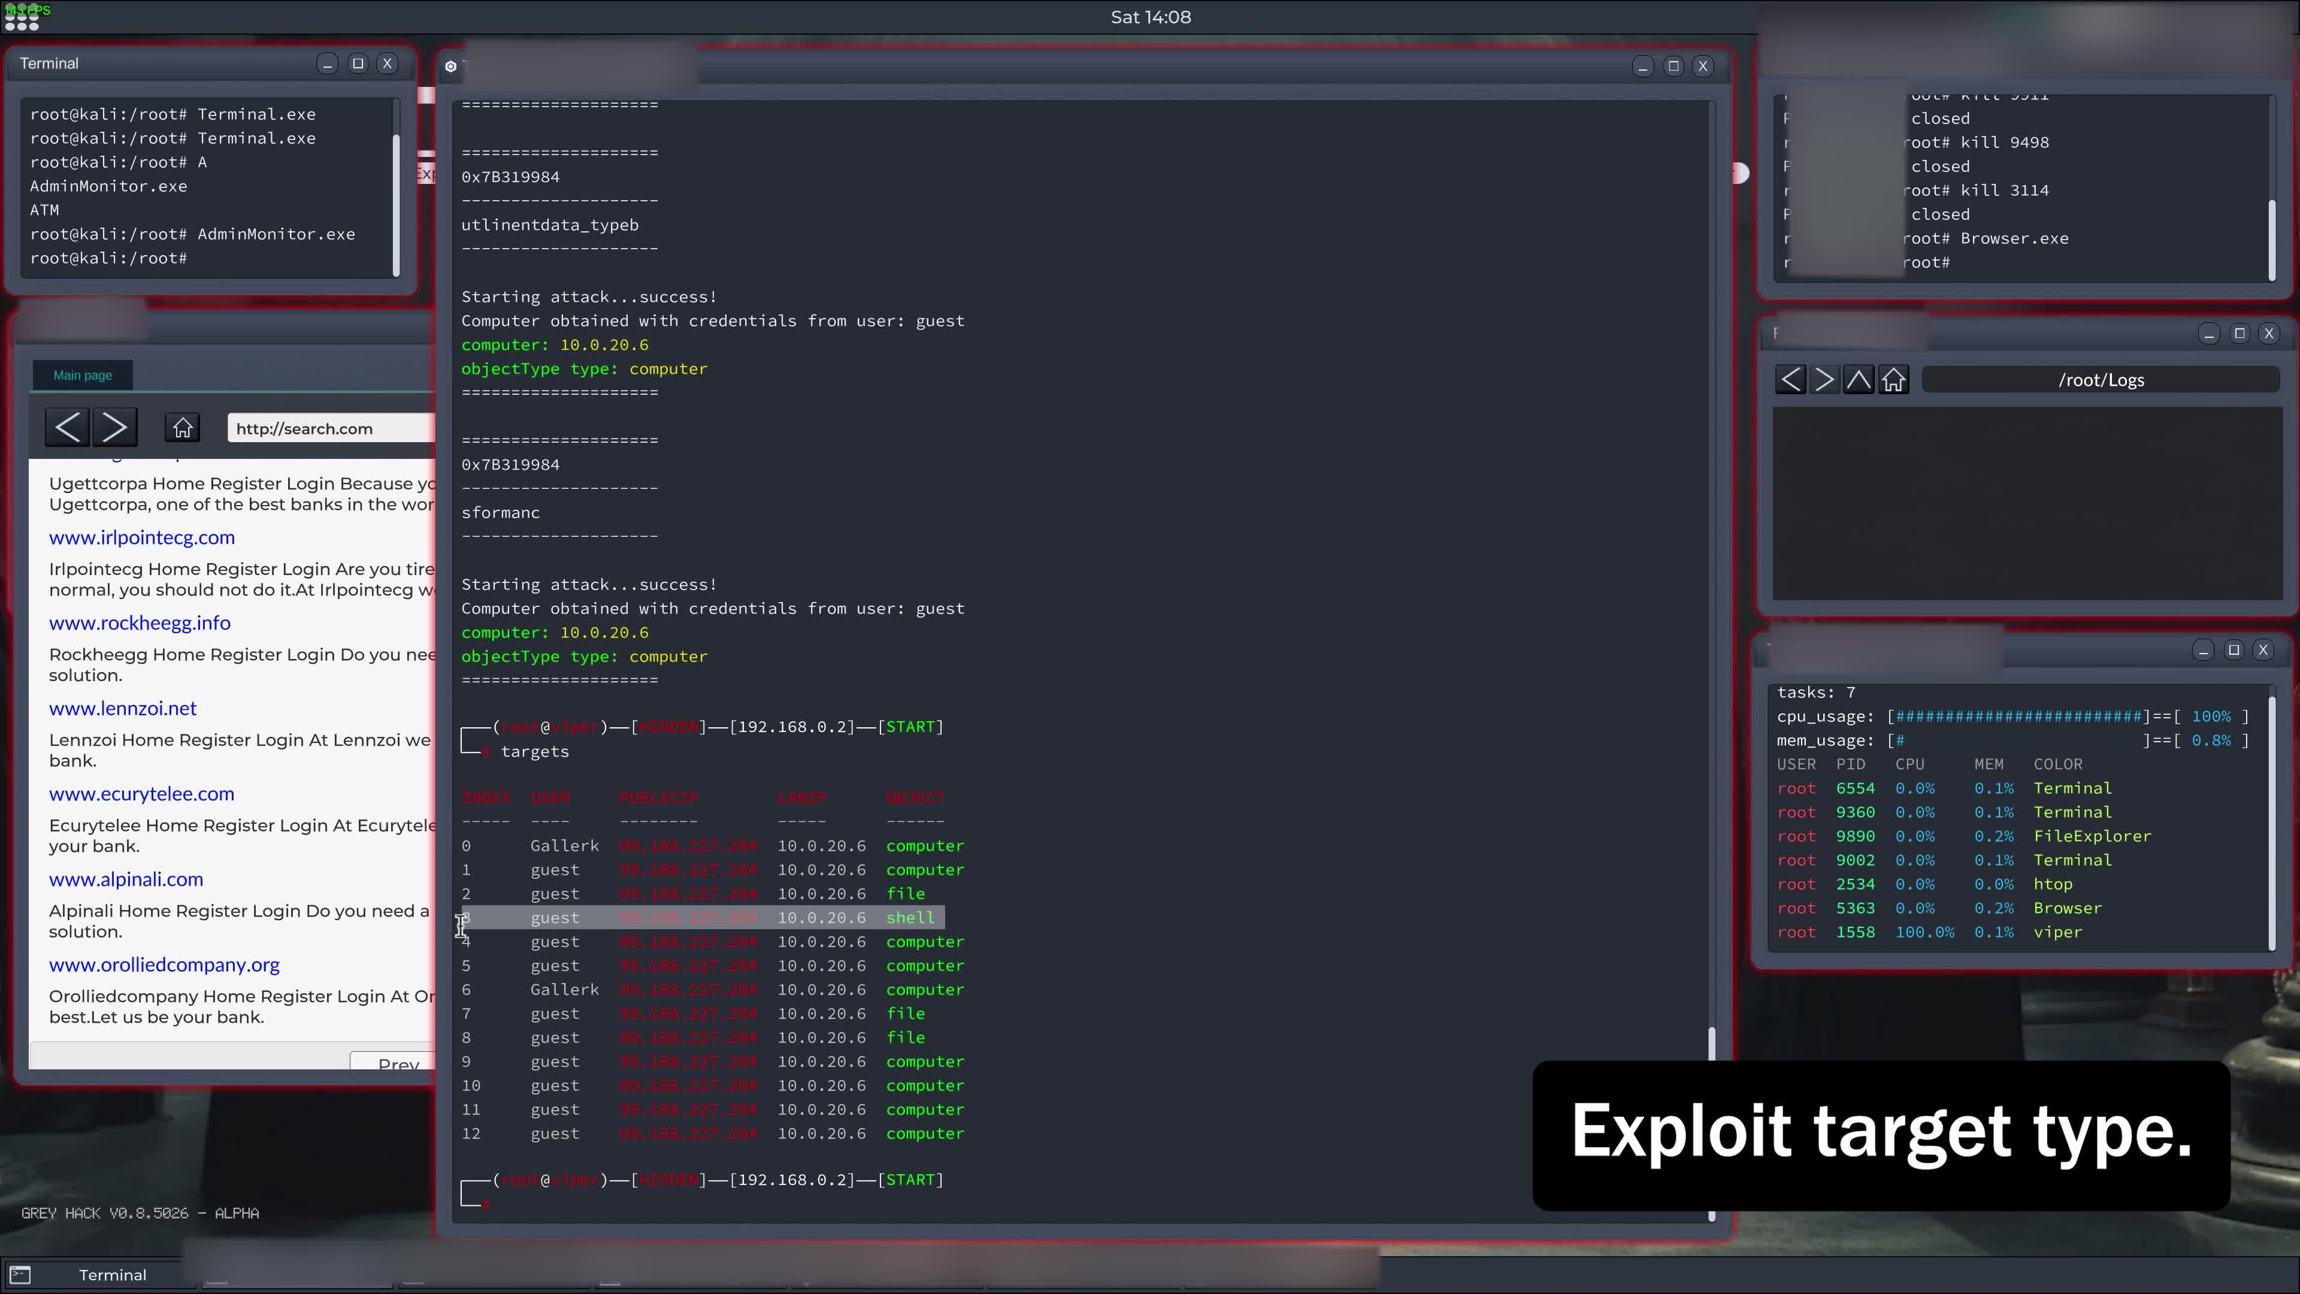
Task: Open the www.alpinali.com link
Action: pos(125,879)
